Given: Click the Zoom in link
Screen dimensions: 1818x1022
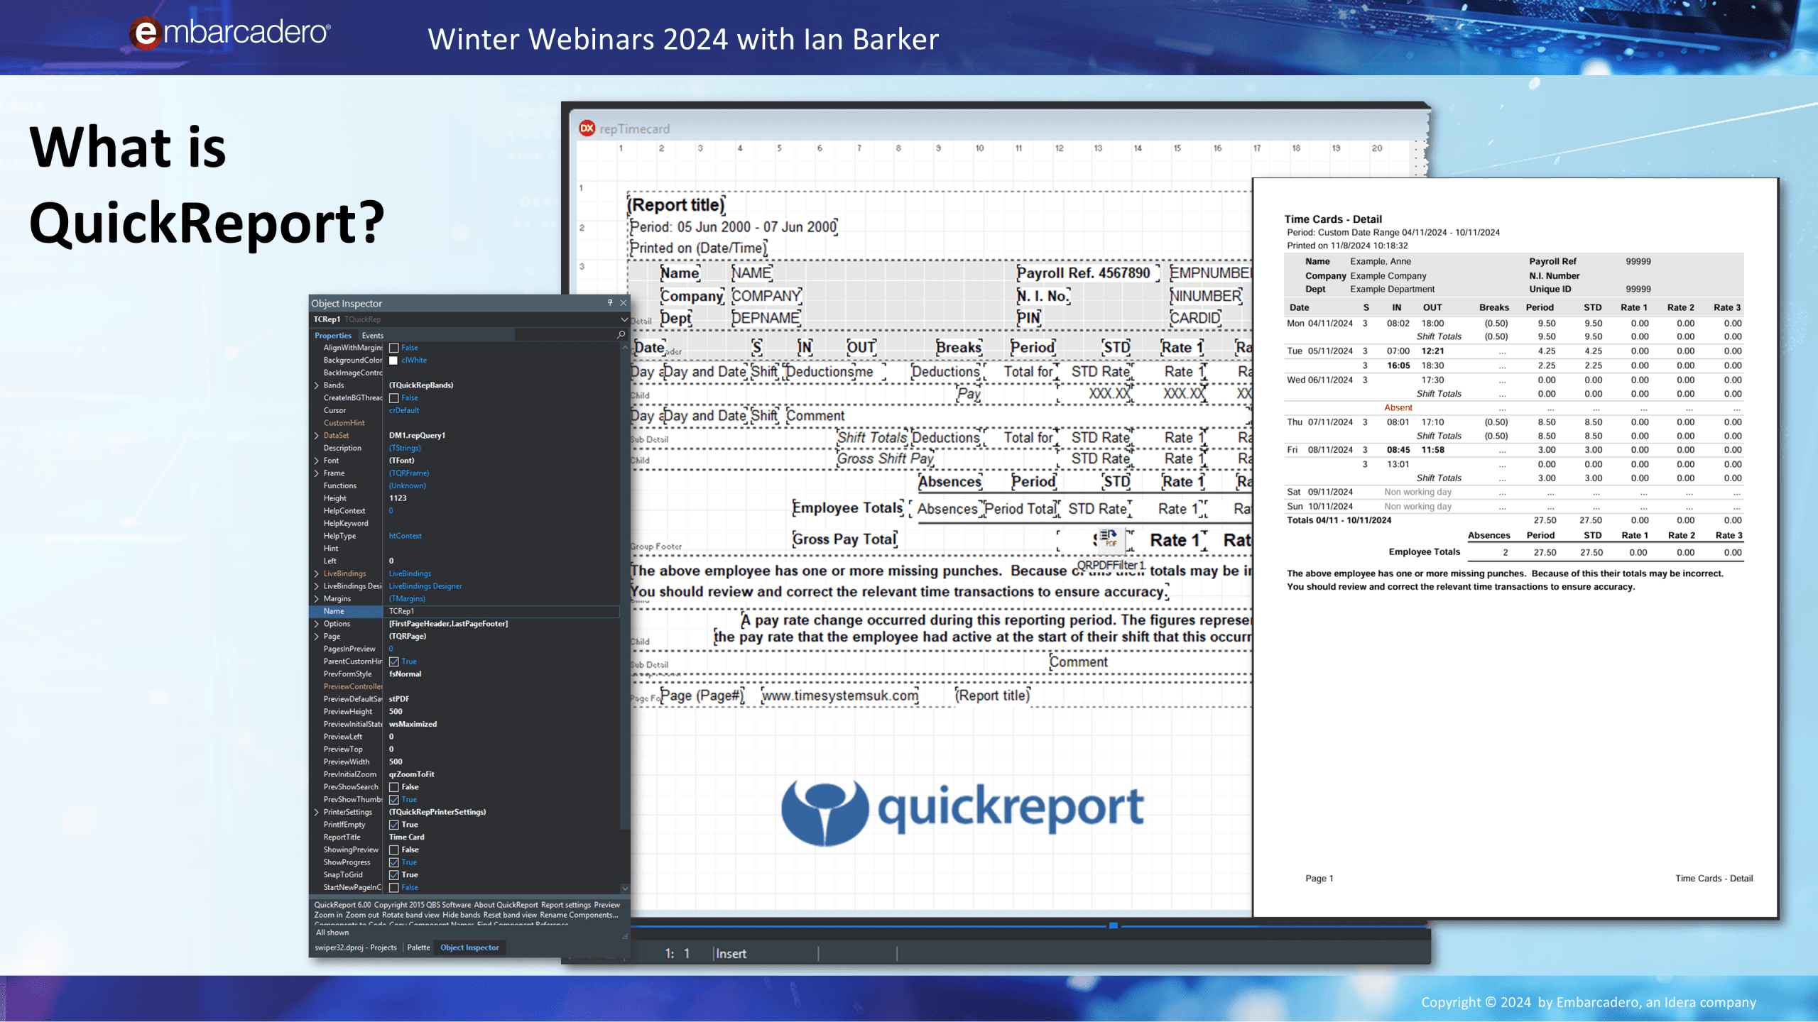Looking at the screenshot, I should (328, 915).
